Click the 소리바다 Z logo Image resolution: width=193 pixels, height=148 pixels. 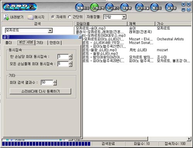pos(20,7)
